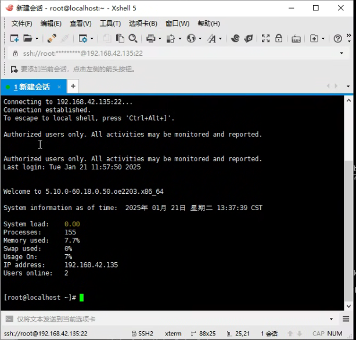Click the terminal vertical scrollbar thumb
The width and height of the screenshot is (356, 340).
[x=348, y=230]
